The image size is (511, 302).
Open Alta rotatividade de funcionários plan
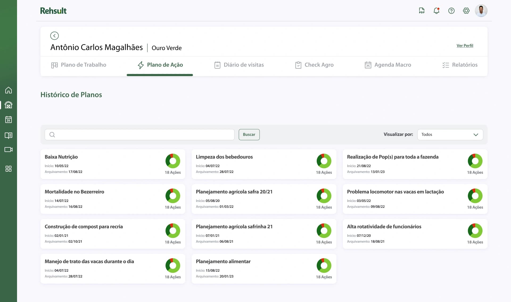415,234
